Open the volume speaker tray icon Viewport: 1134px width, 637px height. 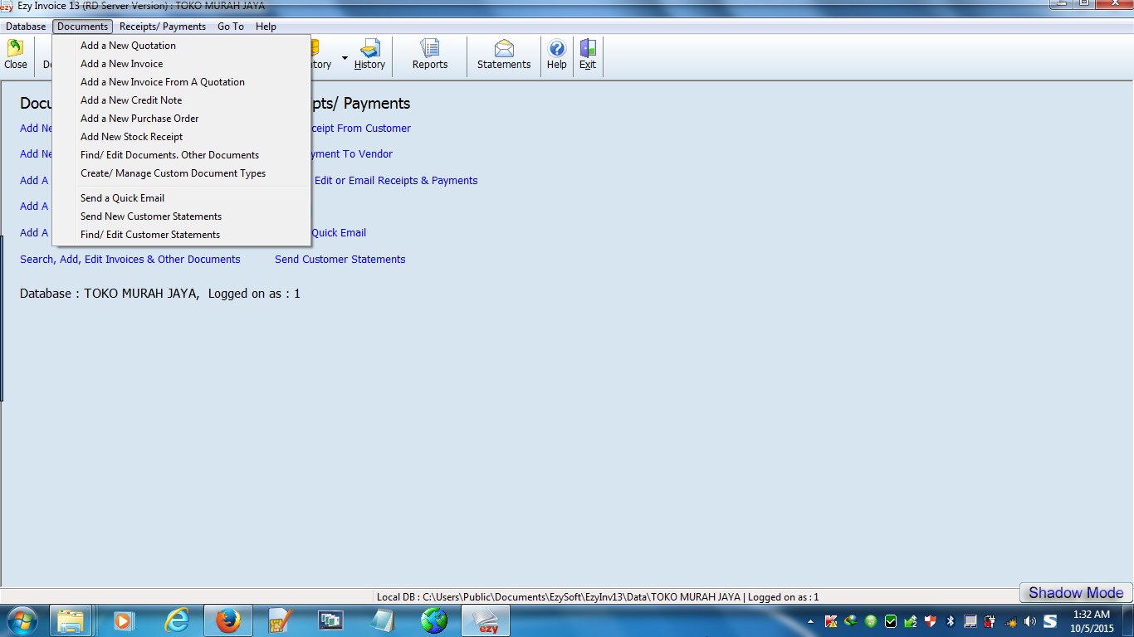tap(1030, 621)
